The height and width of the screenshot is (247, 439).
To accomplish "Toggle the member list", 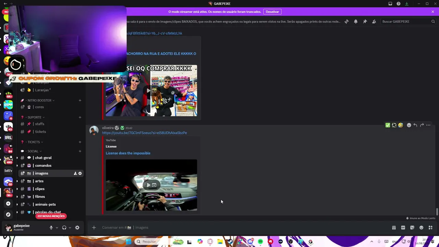I will point(374,21).
